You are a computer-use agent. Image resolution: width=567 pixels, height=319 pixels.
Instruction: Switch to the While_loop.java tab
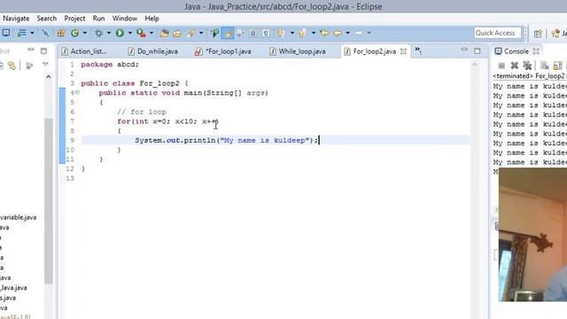tap(298, 51)
